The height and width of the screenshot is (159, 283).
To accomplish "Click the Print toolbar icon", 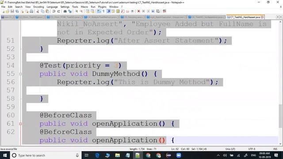I will pos(31,11).
